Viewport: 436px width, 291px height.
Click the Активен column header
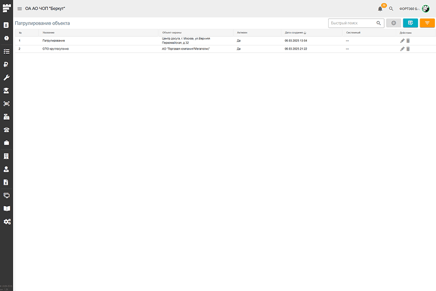(242, 33)
